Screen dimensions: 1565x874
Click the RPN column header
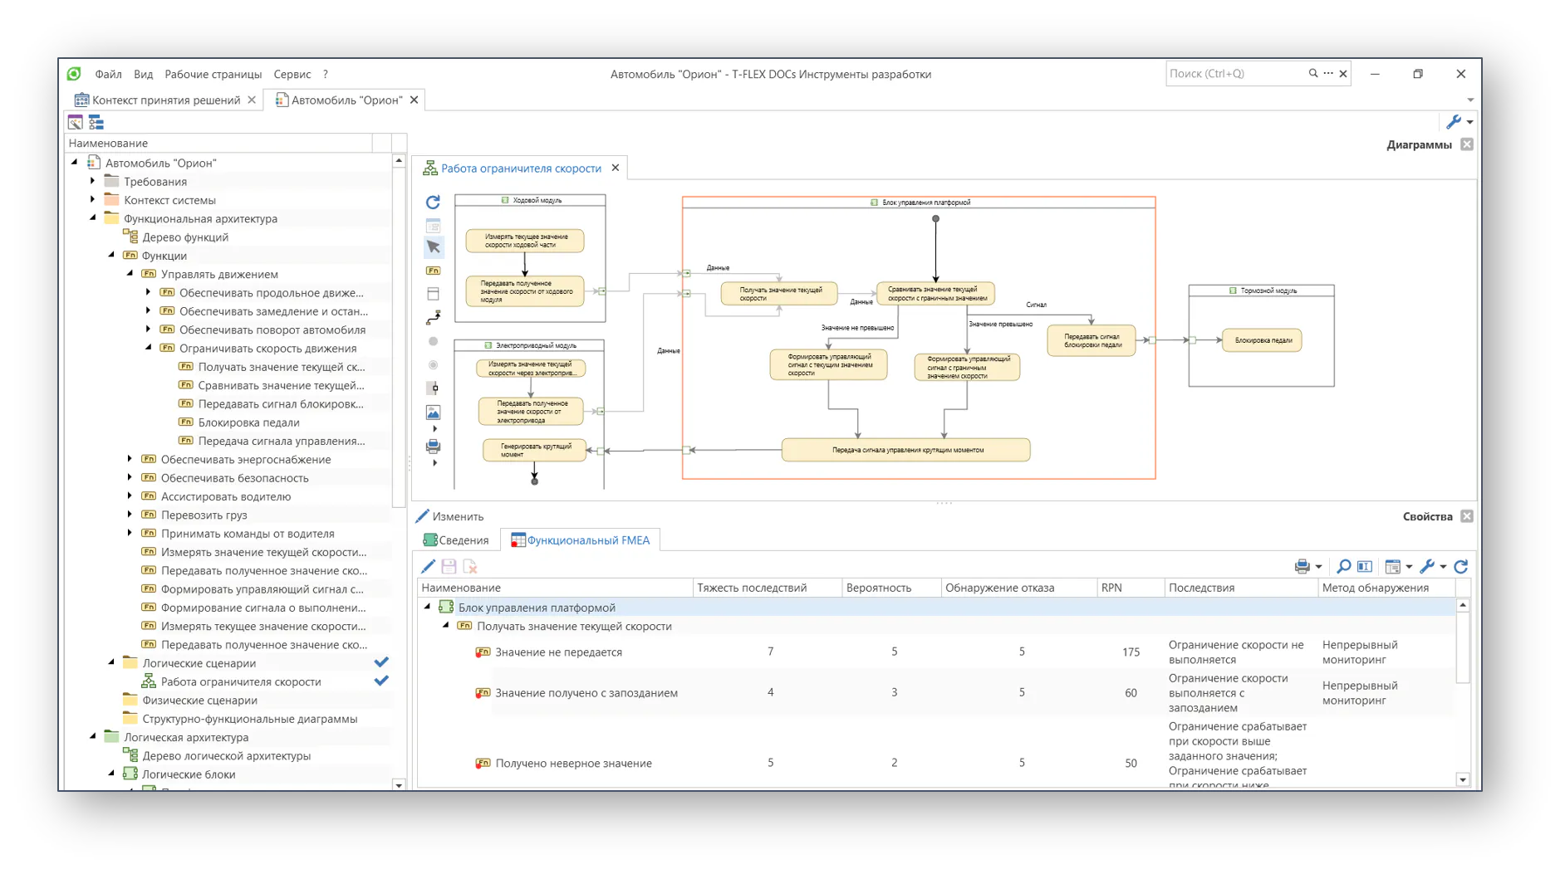point(1130,588)
